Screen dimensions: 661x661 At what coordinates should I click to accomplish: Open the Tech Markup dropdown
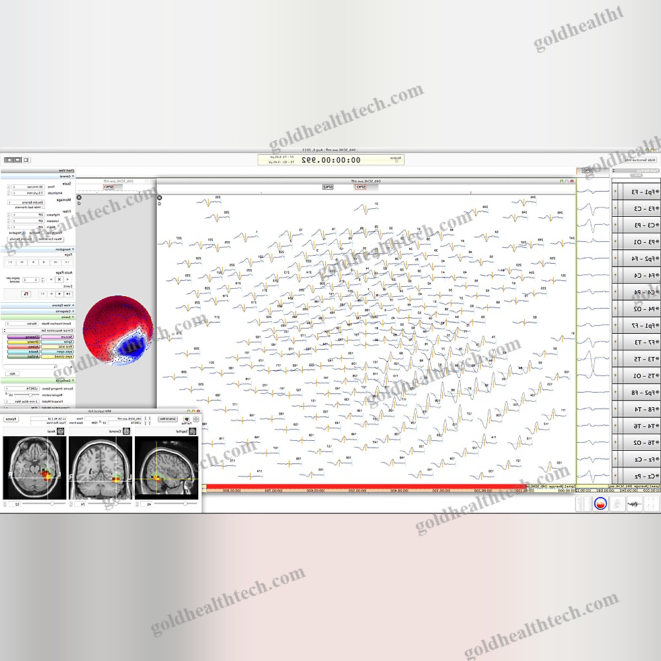click(637, 171)
